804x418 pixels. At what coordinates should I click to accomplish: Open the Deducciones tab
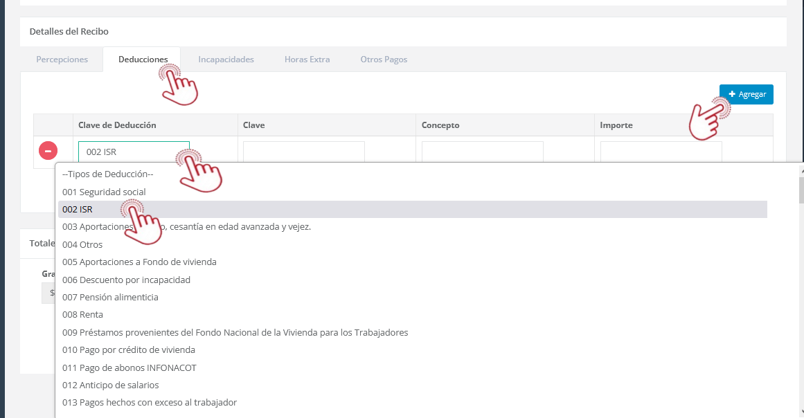click(143, 60)
